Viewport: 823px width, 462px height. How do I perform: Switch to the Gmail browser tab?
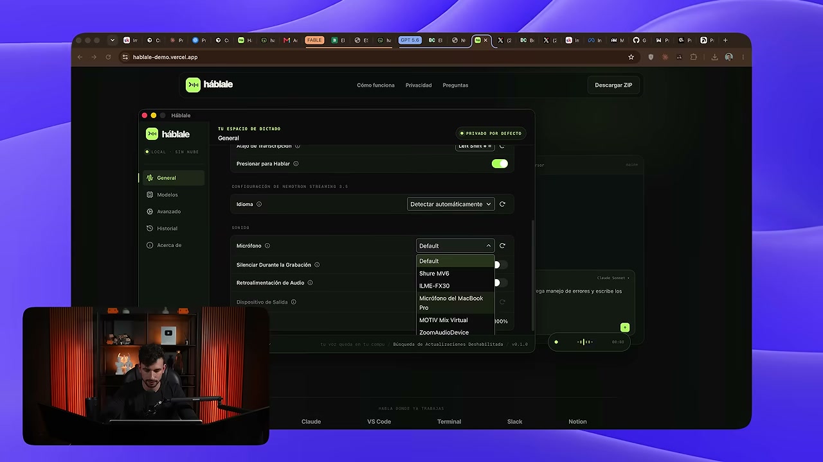(291, 40)
